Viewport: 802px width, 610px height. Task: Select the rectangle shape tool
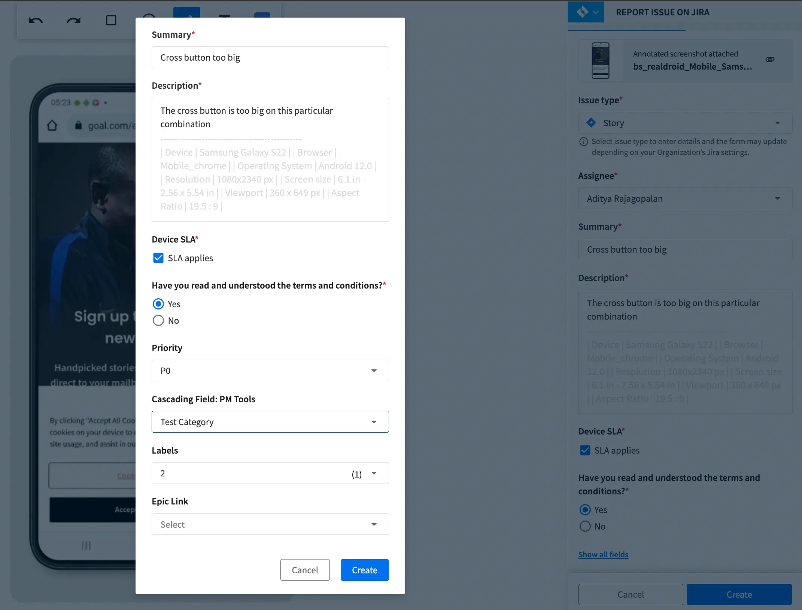pos(111,20)
